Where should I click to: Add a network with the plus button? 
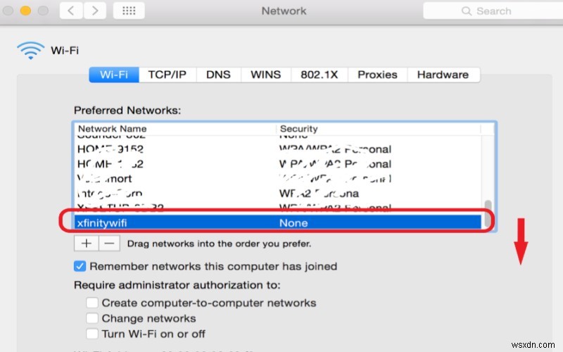pos(86,244)
